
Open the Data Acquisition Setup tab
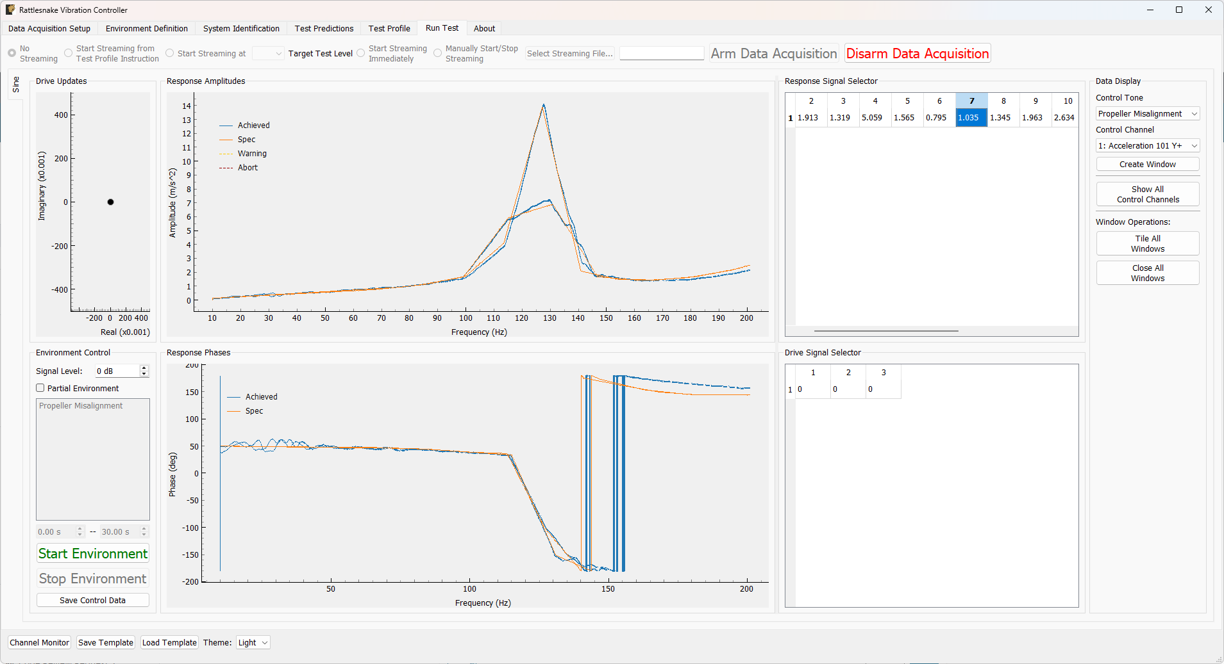coord(49,29)
